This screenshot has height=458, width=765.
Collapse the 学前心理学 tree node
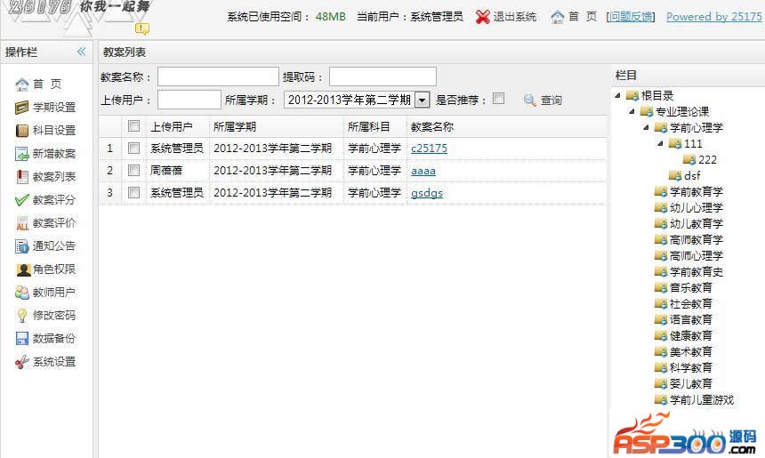tap(646, 128)
